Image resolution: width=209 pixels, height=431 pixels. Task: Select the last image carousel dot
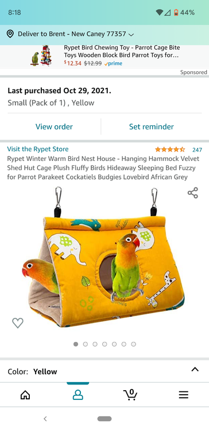[x=133, y=344]
